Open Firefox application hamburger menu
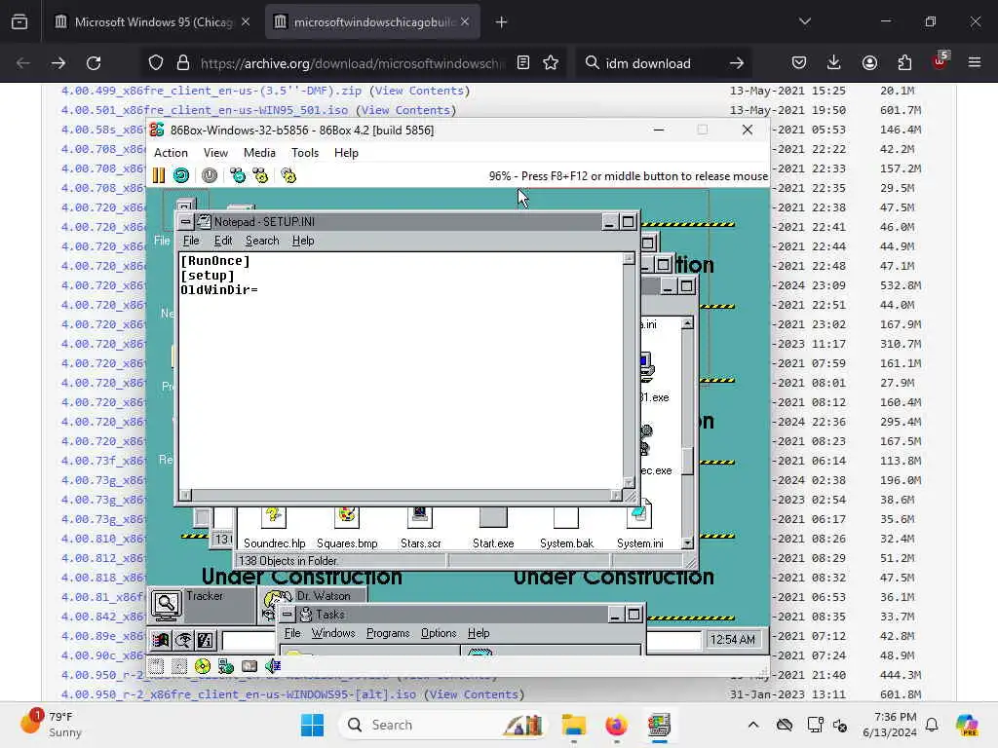998x748 pixels. click(x=975, y=62)
